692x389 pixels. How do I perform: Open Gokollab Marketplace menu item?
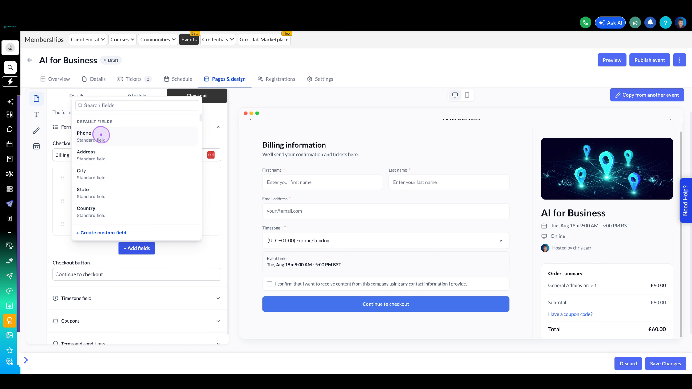[264, 40]
